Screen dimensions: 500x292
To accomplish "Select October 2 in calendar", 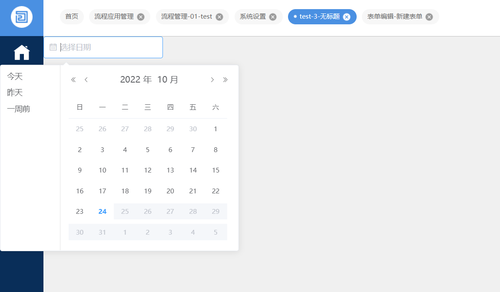I will tap(80, 149).
